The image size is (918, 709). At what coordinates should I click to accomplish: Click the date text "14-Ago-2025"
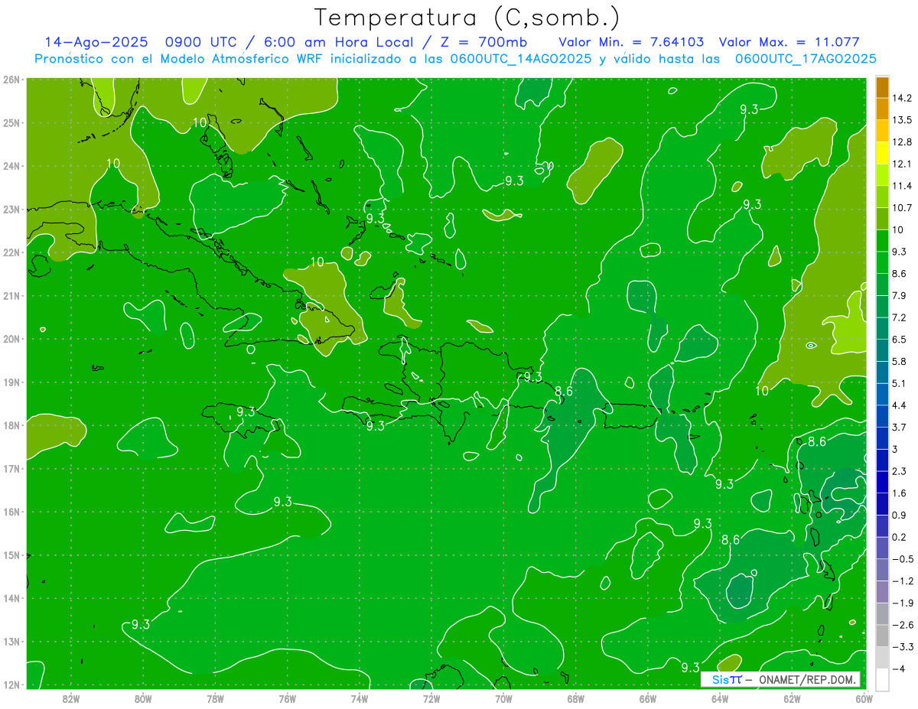[x=97, y=42]
